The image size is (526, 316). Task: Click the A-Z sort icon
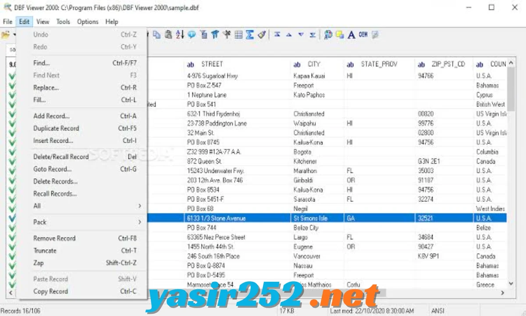point(180,35)
